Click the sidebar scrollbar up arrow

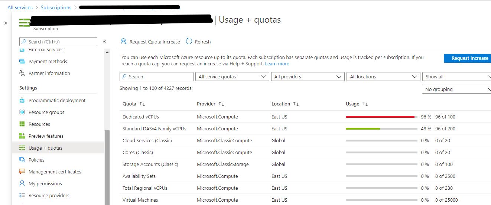(107, 52)
